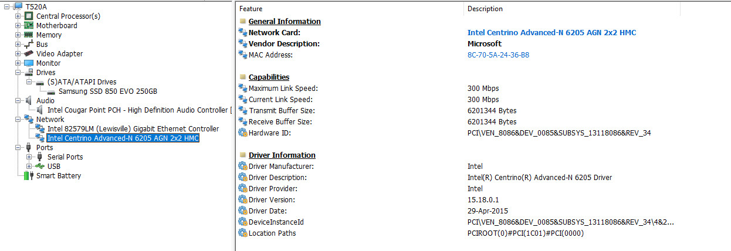This screenshot has height=251, width=731.
Task: Select the T520A computer icon
Action: [x=17, y=6]
